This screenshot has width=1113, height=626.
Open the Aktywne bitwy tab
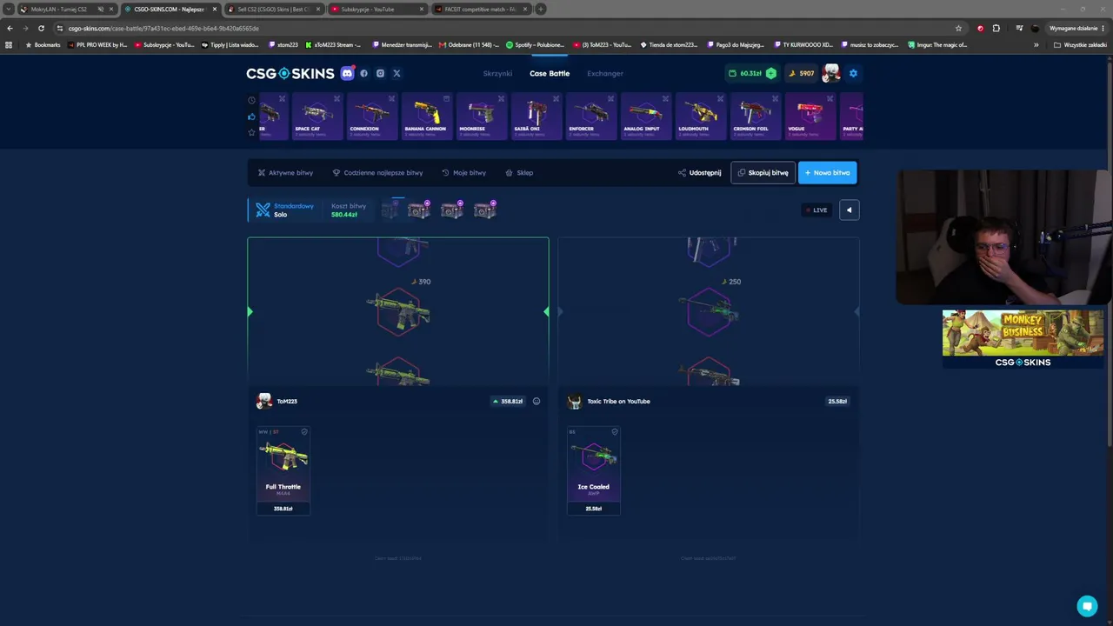[x=285, y=172]
